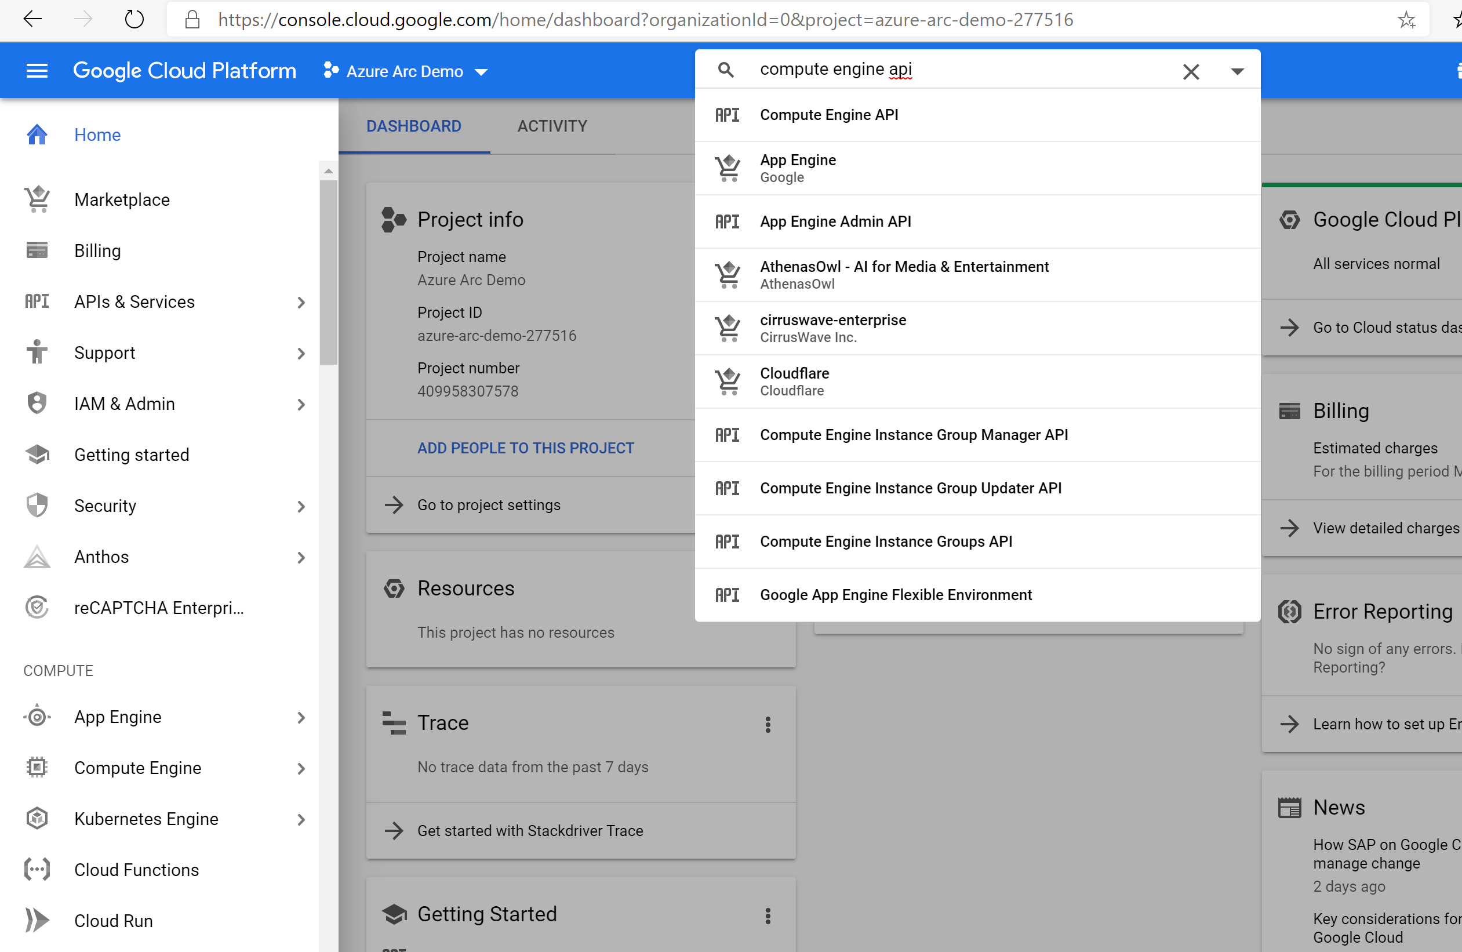Select Compute Engine Instance Group Updater API
This screenshot has height=952, width=1462.
click(x=977, y=488)
